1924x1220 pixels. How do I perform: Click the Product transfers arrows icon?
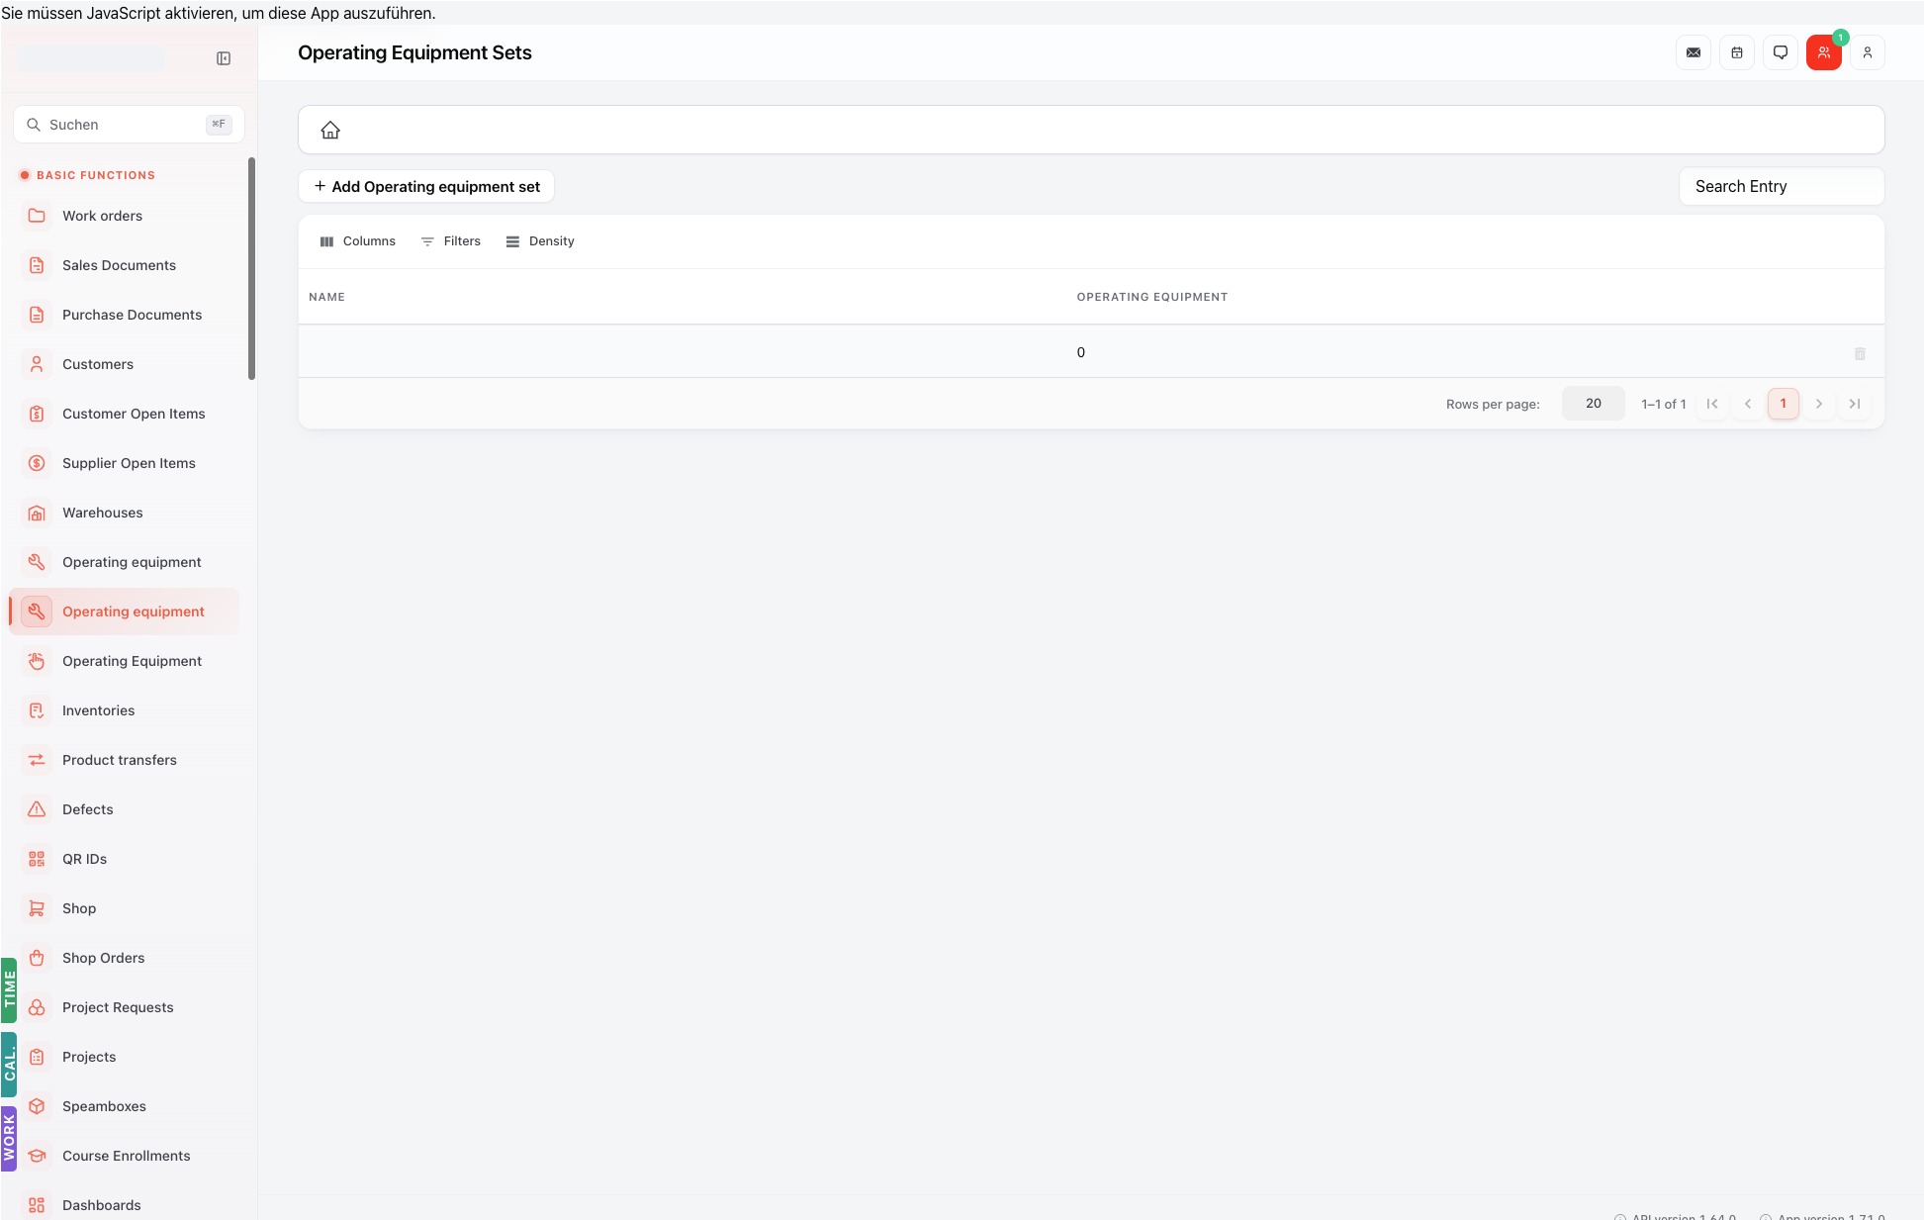[x=37, y=760]
